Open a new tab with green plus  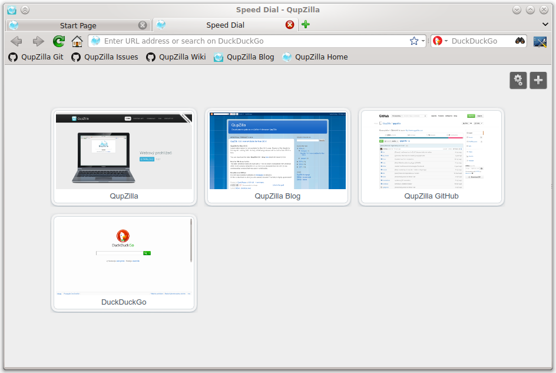tap(305, 25)
